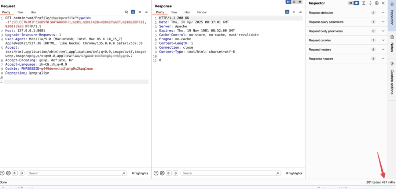Expand Request body parameters section chevron
This screenshot has height=189, width=396.
pos(383,31)
